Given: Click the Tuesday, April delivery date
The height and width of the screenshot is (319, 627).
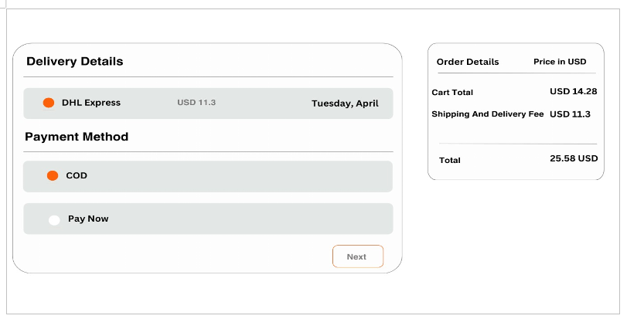Looking at the screenshot, I should 345,104.
